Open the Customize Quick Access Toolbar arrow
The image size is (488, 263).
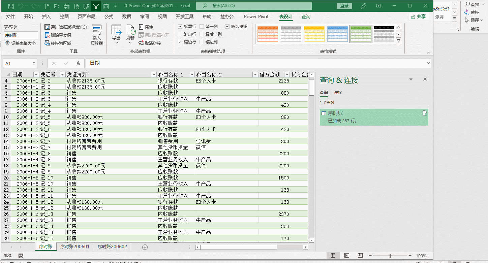click(116, 6)
